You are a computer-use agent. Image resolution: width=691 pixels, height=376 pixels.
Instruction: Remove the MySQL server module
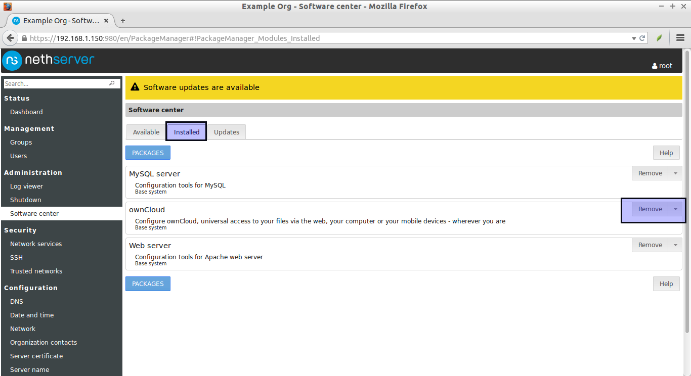click(650, 173)
